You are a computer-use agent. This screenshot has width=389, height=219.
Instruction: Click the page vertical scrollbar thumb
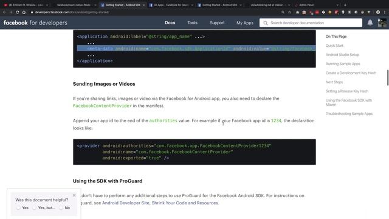point(388,78)
